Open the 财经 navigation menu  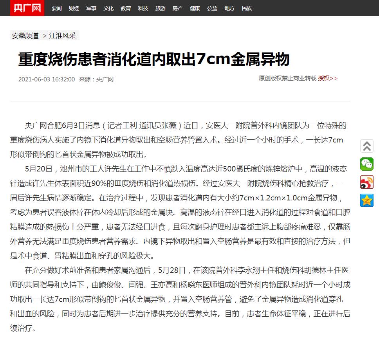point(74,8)
